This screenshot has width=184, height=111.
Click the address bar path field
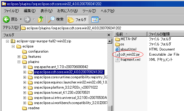point(102,28)
